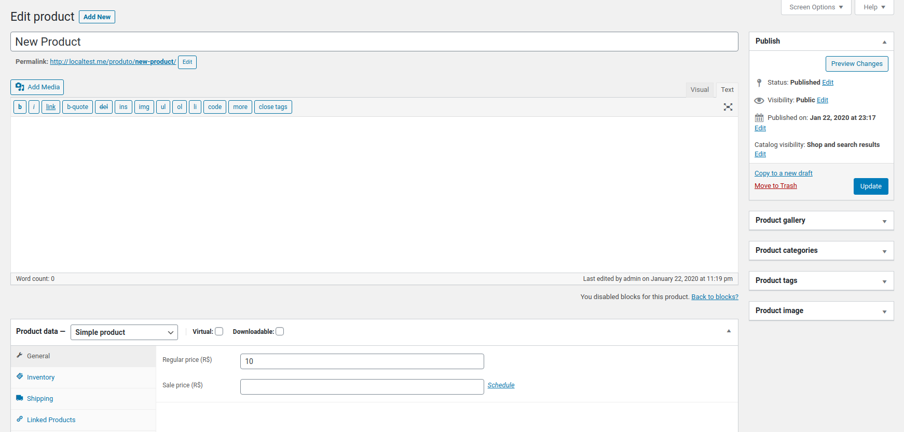904x432 pixels.
Task: Click the Update button
Action: (871, 186)
